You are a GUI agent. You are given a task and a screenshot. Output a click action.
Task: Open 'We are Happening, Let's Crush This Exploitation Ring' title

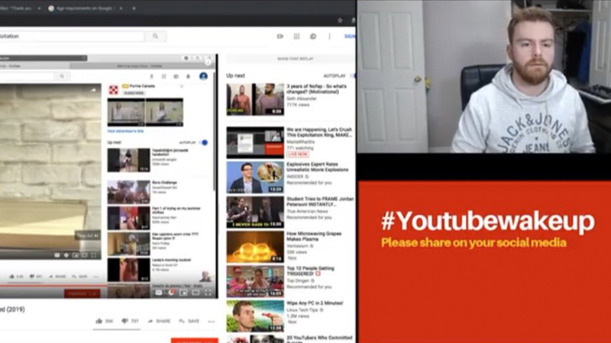pyautogui.click(x=319, y=132)
